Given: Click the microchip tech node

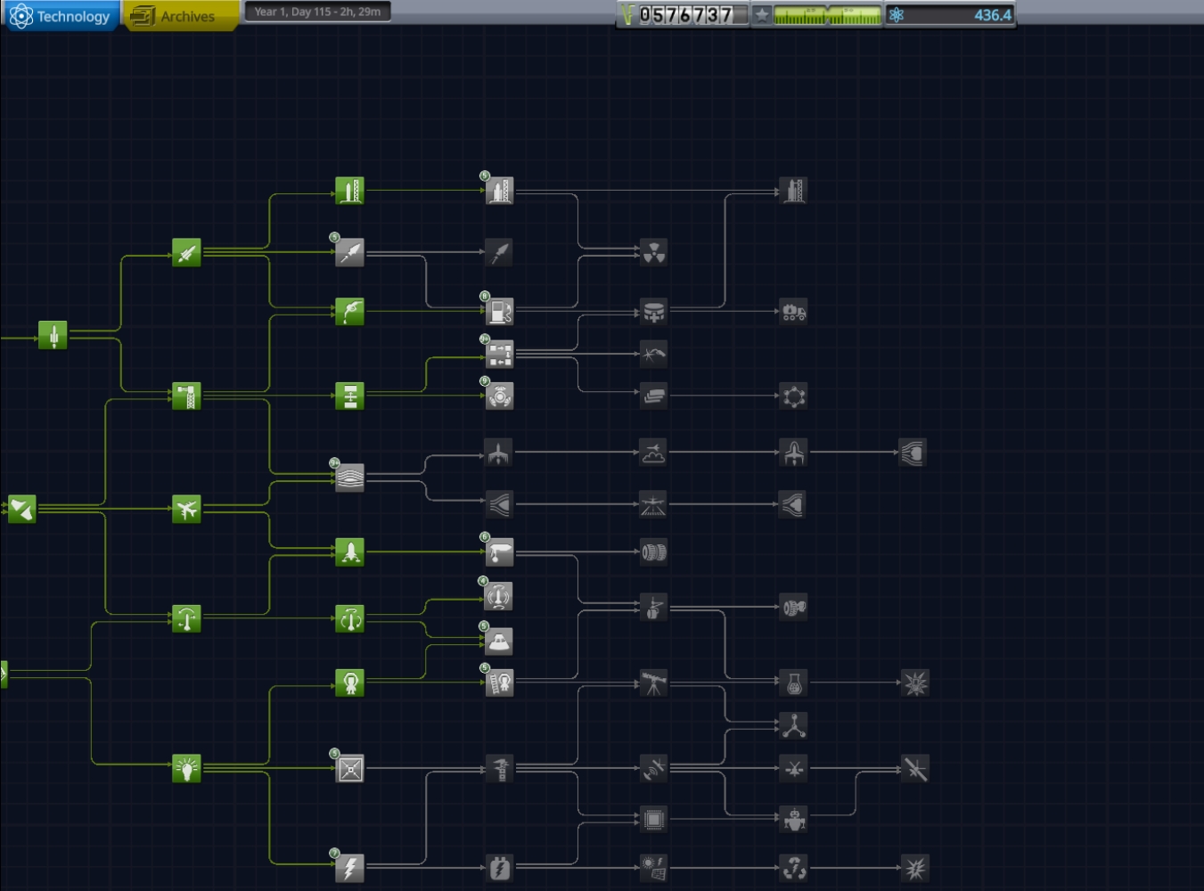Looking at the screenshot, I should pyautogui.click(x=653, y=819).
